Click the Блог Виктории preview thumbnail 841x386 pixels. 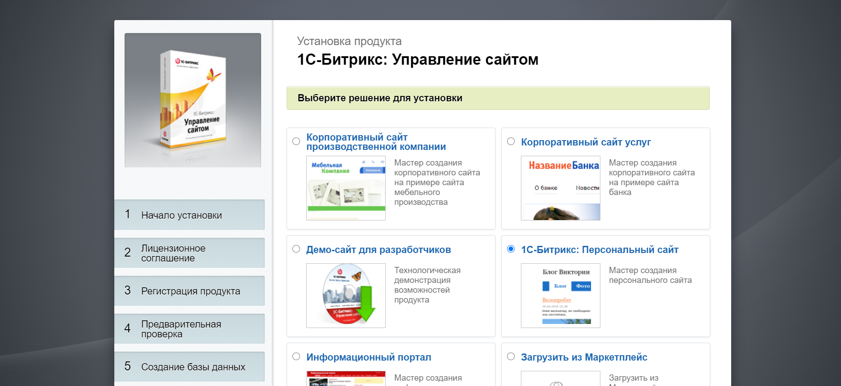(x=561, y=295)
